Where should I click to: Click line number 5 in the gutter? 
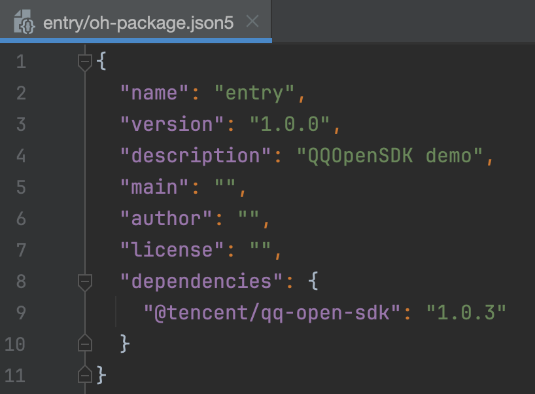tap(21, 187)
